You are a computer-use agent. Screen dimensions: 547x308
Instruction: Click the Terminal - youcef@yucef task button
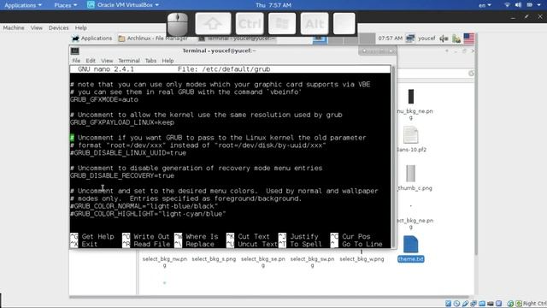click(x=238, y=38)
